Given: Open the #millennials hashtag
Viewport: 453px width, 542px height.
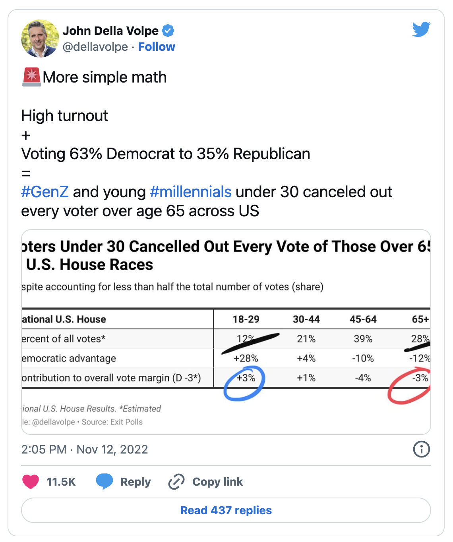Looking at the screenshot, I should pos(191,192).
